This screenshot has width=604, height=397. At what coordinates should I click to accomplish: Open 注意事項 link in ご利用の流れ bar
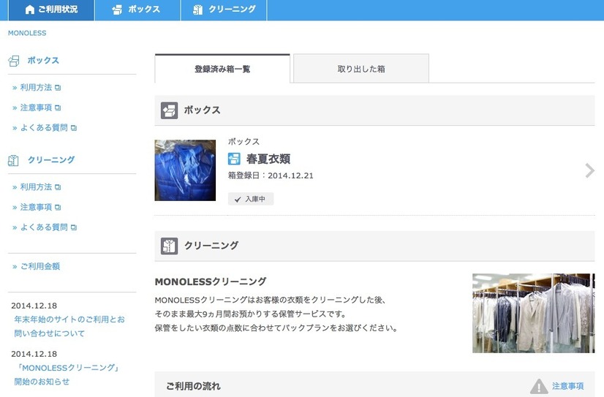pos(567,386)
